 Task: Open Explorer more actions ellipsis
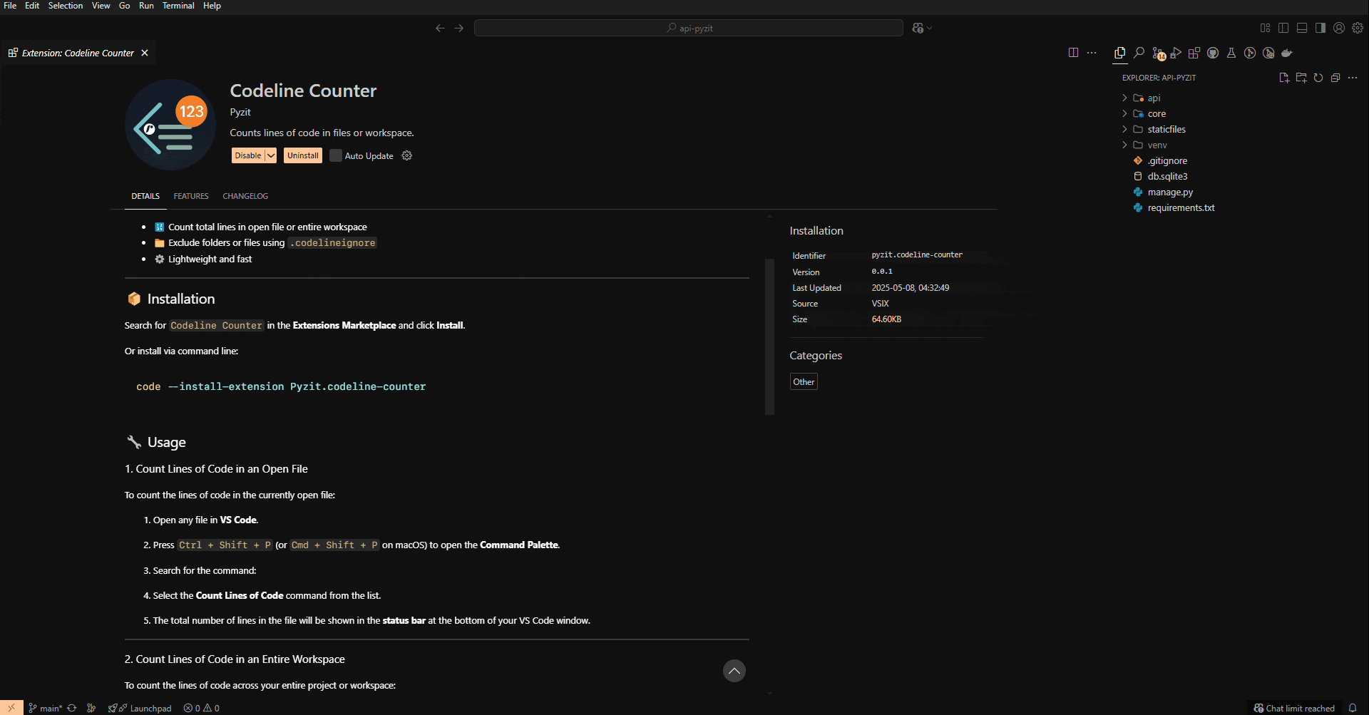click(x=1353, y=78)
